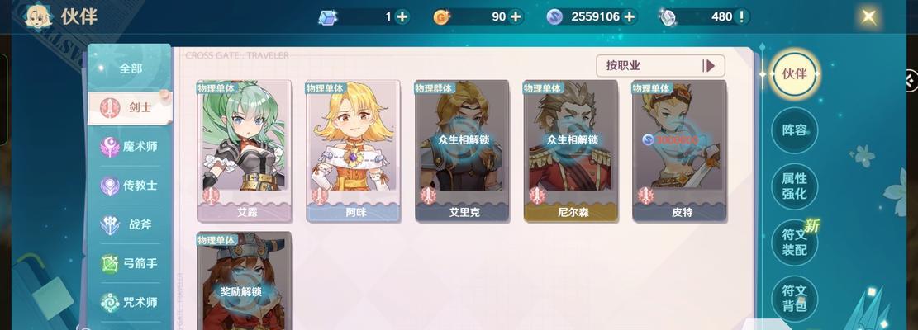
Task: Click the plus icon next to 2559106
Action: coord(630,17)
